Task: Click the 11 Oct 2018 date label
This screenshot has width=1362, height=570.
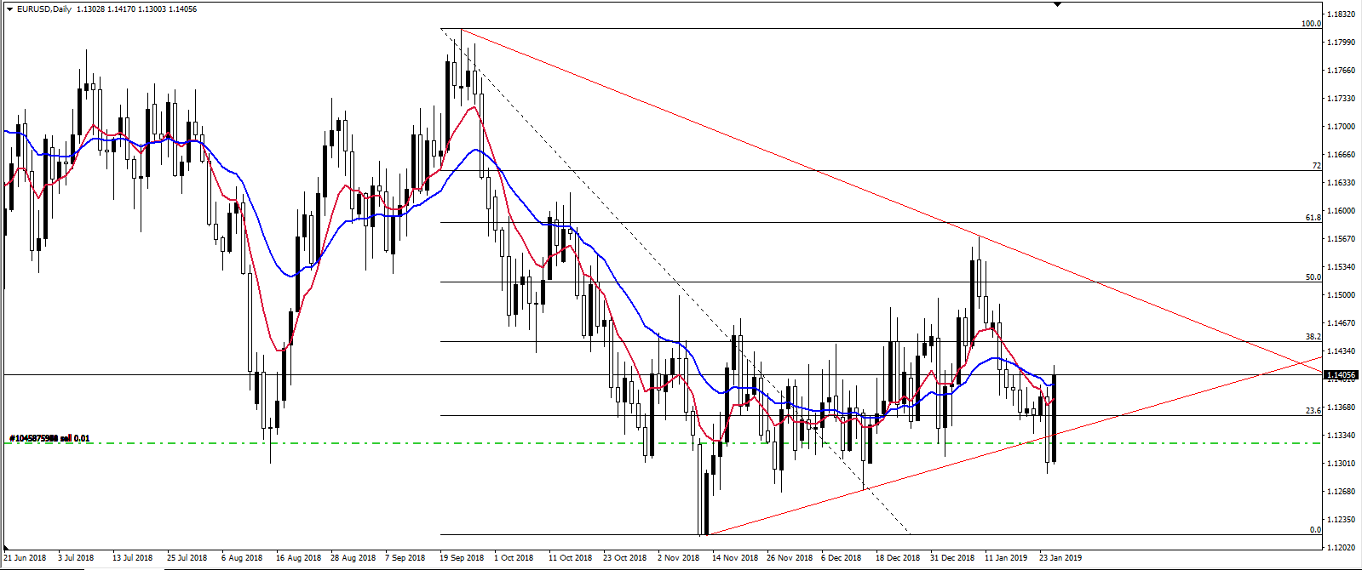Action: [x=570, y=558]
